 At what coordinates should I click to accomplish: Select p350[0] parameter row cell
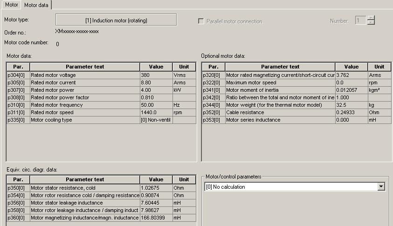[x=18, y=188]
